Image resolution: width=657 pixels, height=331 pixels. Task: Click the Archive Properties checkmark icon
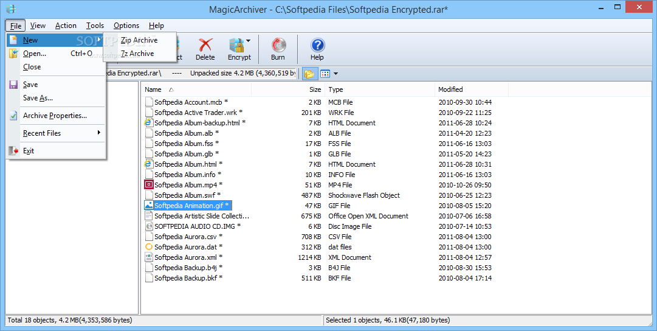[13, 116]
